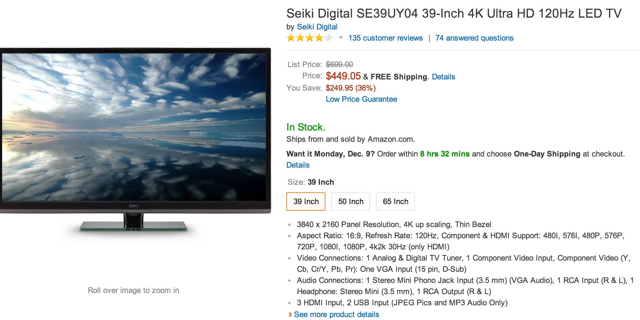Click the four-star rating icon

(x=309, y=38)
